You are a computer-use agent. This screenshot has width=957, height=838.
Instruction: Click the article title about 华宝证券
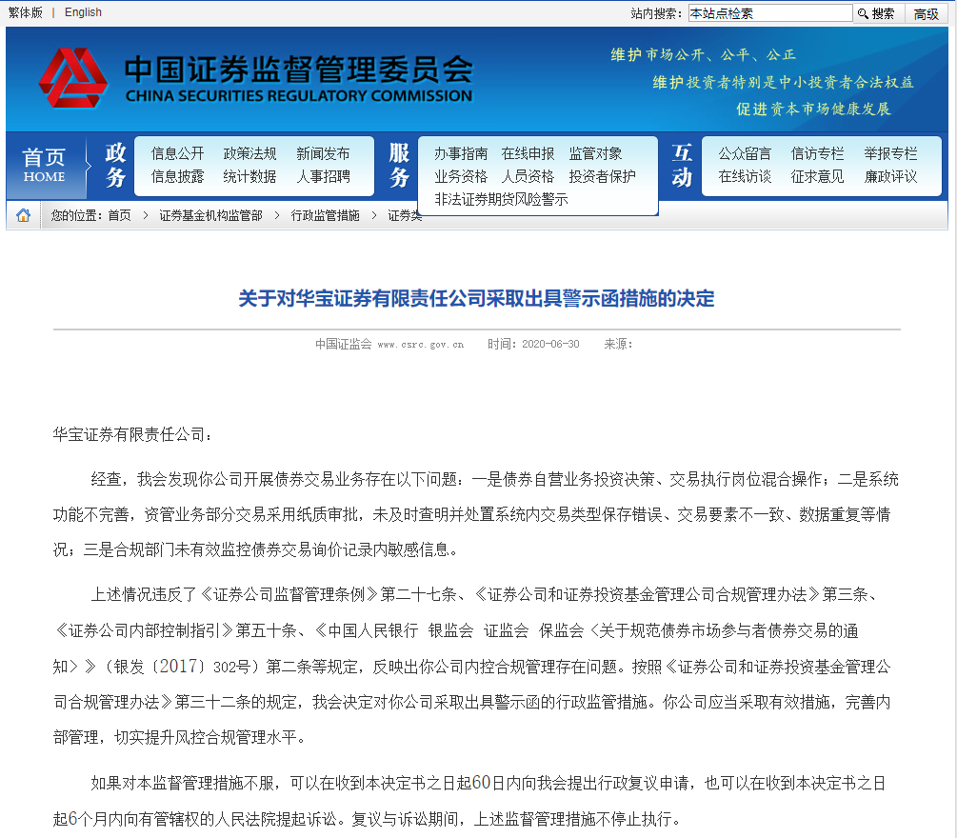pos(477,298)
